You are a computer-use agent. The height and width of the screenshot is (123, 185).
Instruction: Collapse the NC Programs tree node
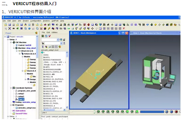tap(11, 105)
